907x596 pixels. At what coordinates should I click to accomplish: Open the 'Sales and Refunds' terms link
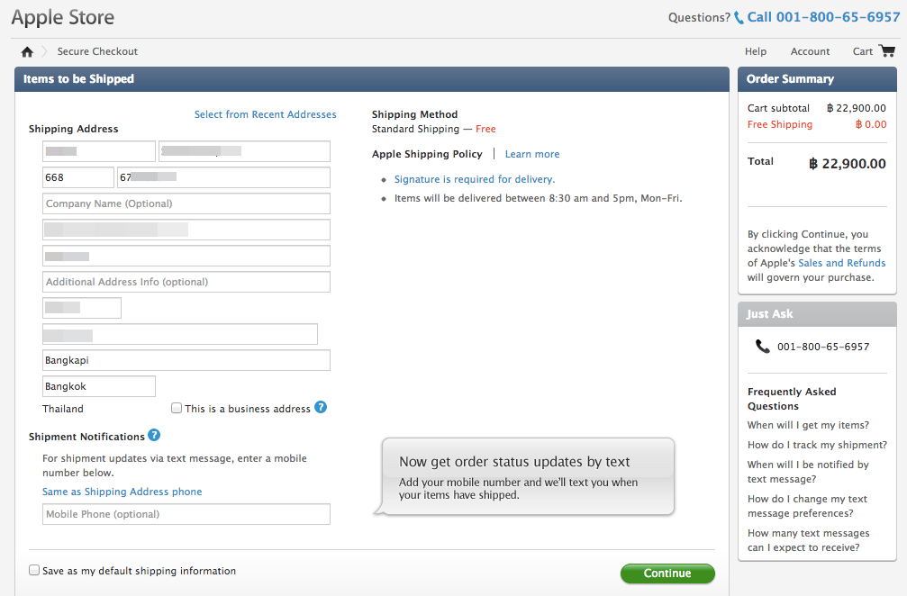click(841, 263)
